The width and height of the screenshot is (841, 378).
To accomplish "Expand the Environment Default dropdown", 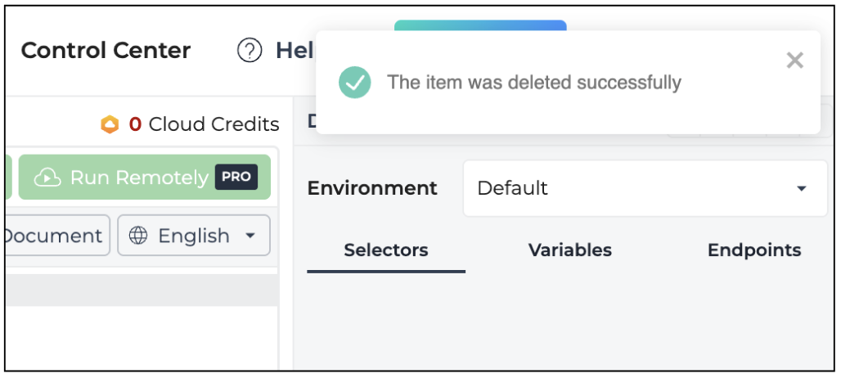I will [645, 188].
